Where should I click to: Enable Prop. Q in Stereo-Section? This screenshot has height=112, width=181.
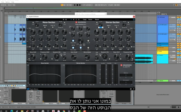[x=116, y=27]
